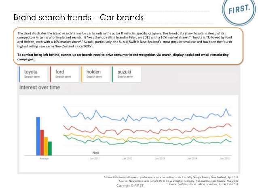The height and width of the screenshot is (194, 258).
Task: Click the Jan 2015 axis label
Action: (x=224, y=158)
